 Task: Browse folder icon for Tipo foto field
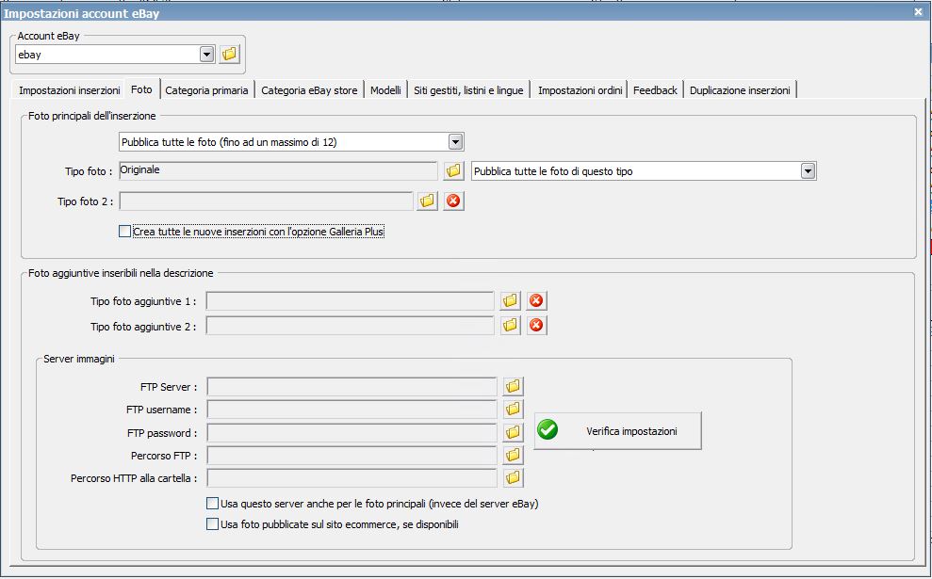coord(453,171)
